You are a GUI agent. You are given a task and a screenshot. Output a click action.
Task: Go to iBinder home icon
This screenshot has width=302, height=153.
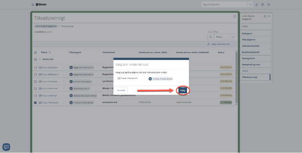(x=33, y=4)
